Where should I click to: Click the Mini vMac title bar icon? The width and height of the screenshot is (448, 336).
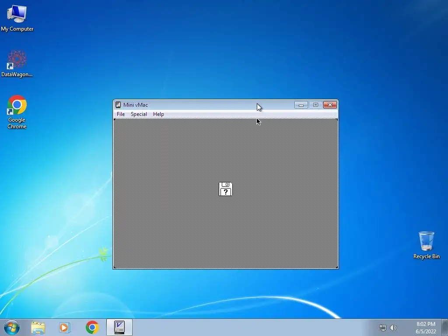118,105
